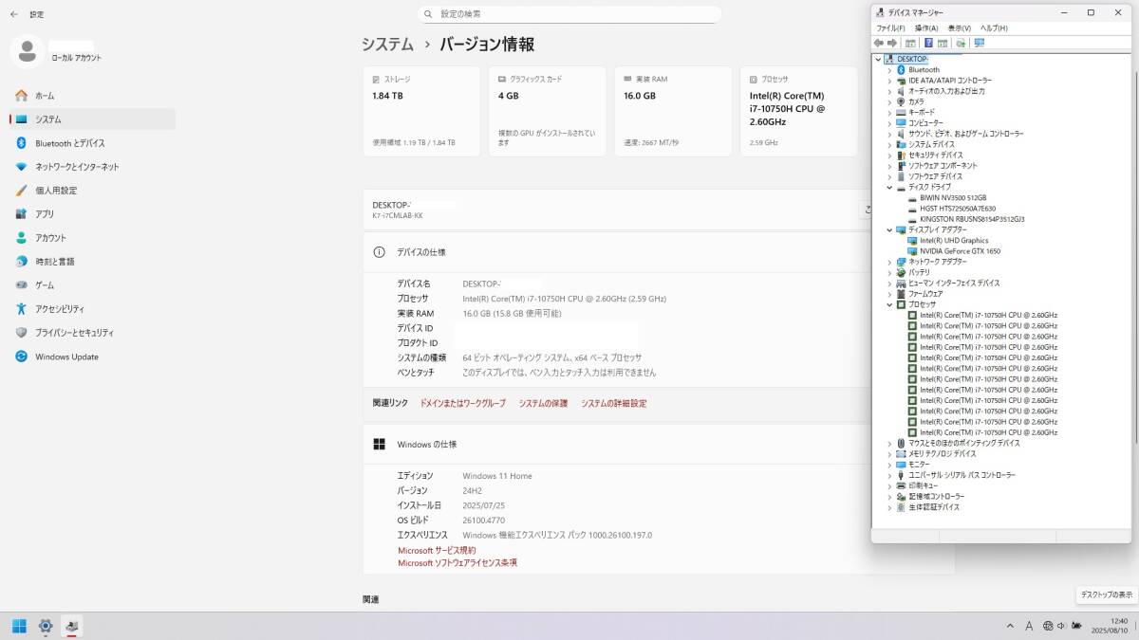Select NVIDIA GeForce GTX 1650 adapter
Screen dimensions: 1139x640
(x=954, y=251)
